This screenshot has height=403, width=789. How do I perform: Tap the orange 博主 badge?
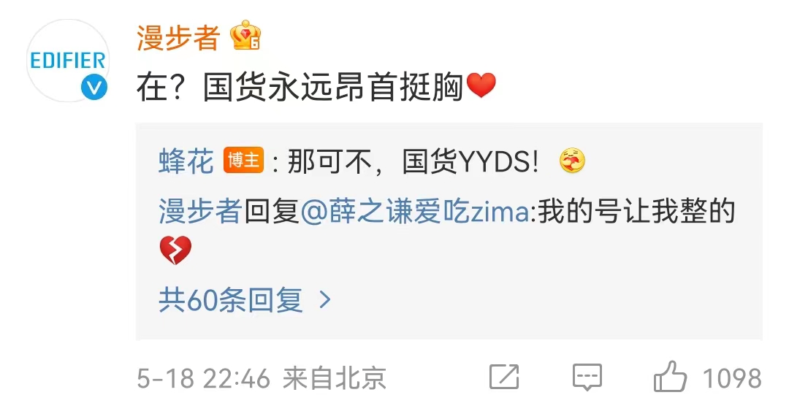(x=243, y=161)
